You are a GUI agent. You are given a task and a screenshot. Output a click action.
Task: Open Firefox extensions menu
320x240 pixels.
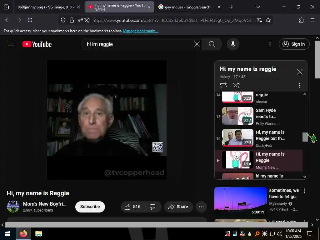pyautogui.click(x=301, y=20)
